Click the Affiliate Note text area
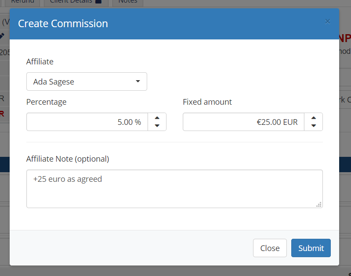The width and height of the screenshot is (351, 276). [174, 189]
